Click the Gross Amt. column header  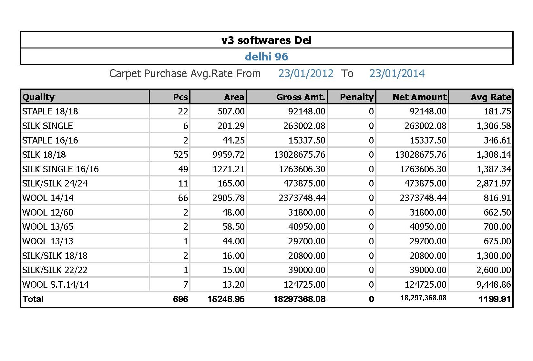coord(301,97)
